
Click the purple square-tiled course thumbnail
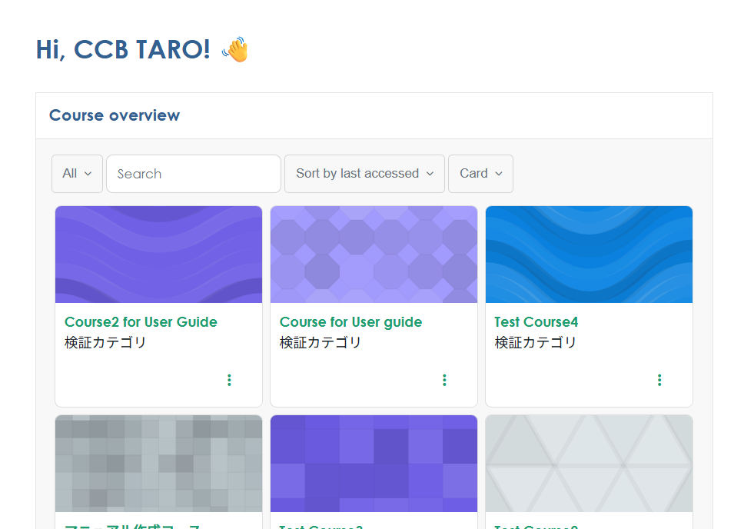point(374,464)
